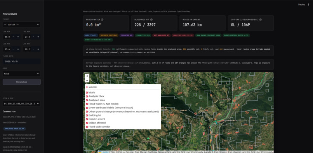Edit the LAT MIN input field
This screenshot has width=313, height=153.
pos(27,37)
